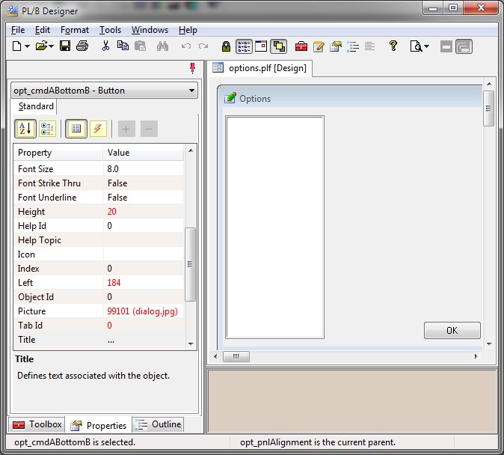
Task: Expand the New file dropdown arrow
Action: click(x=28, y=46)
